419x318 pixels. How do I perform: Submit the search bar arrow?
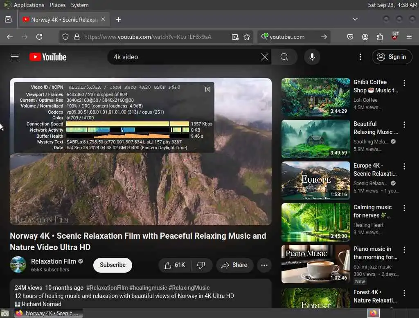[324, 37]
